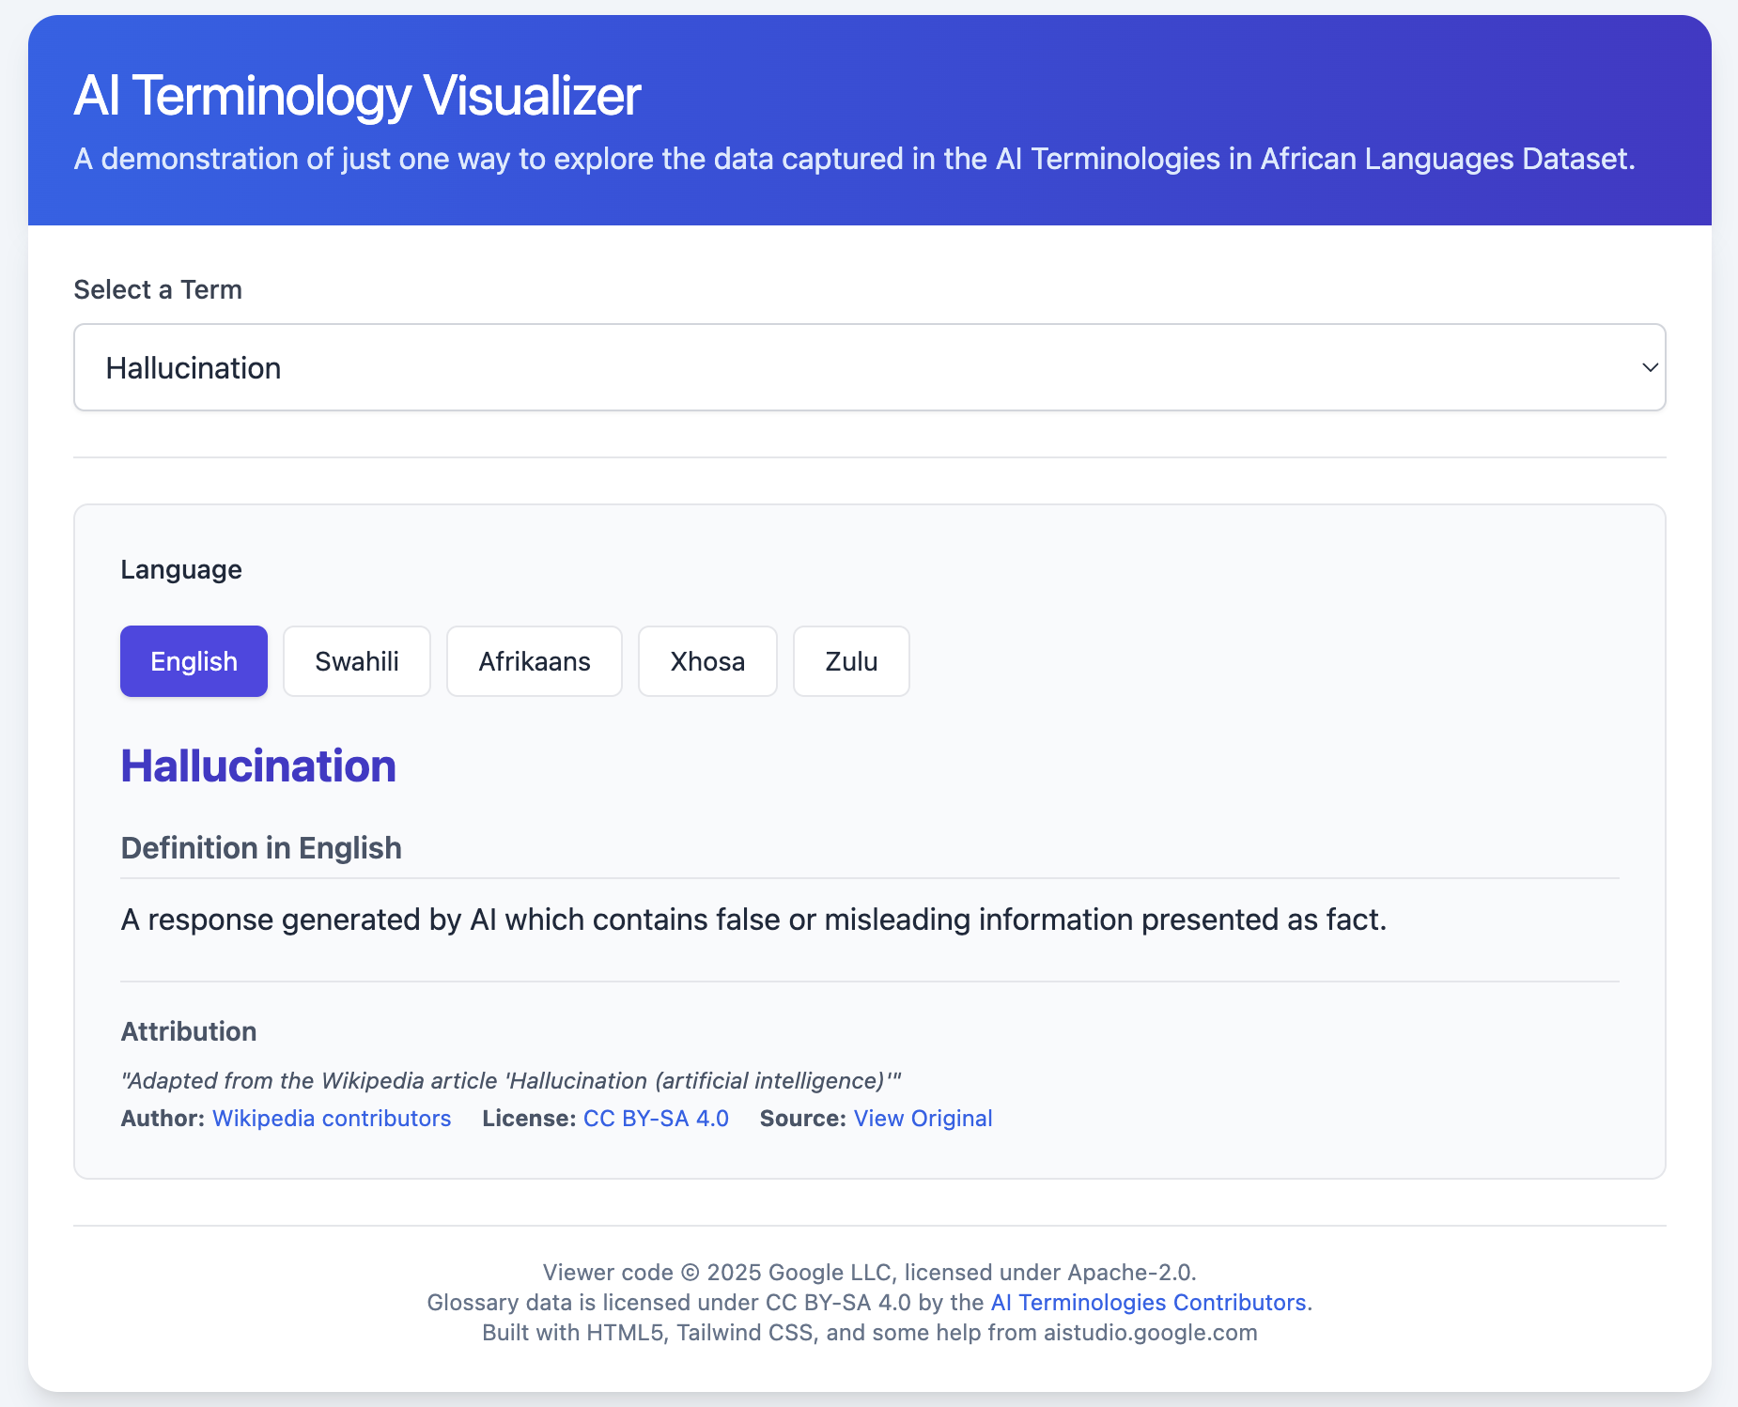
Task: View the CC BY-SA 4.0 license
Action: pos(655,1118)
